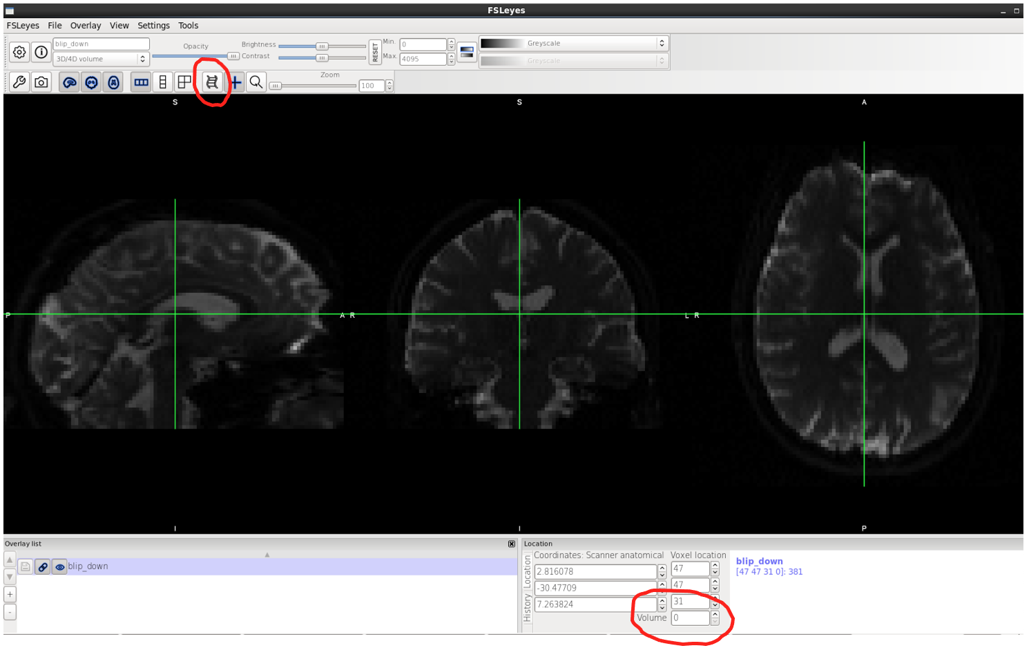
Task: Click the Contrast slider
Action: tap(322, 58)
